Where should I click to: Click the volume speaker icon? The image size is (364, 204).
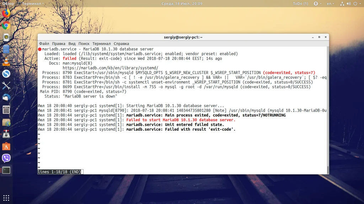pyautogui.click(x=348, y=4)
